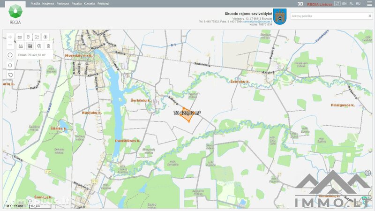Click into the Adresų paieška search field
375x211 pixels.
[x=329, y=16]
